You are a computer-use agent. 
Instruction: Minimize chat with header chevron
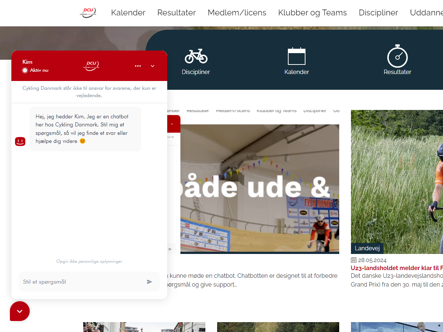(x=153, y=66)
